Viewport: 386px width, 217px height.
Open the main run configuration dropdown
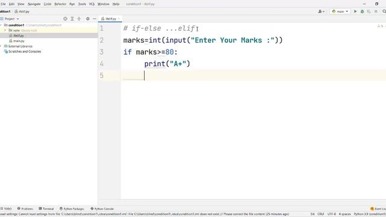tap(340, 11)
